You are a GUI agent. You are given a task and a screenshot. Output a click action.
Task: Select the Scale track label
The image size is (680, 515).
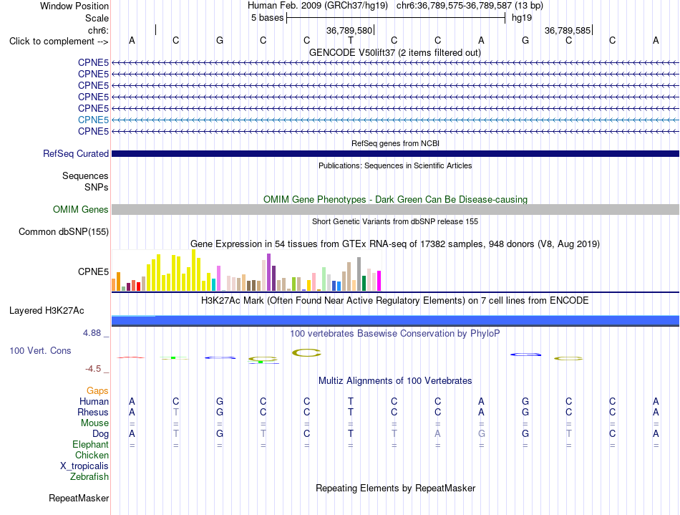[x=97, y=18]
